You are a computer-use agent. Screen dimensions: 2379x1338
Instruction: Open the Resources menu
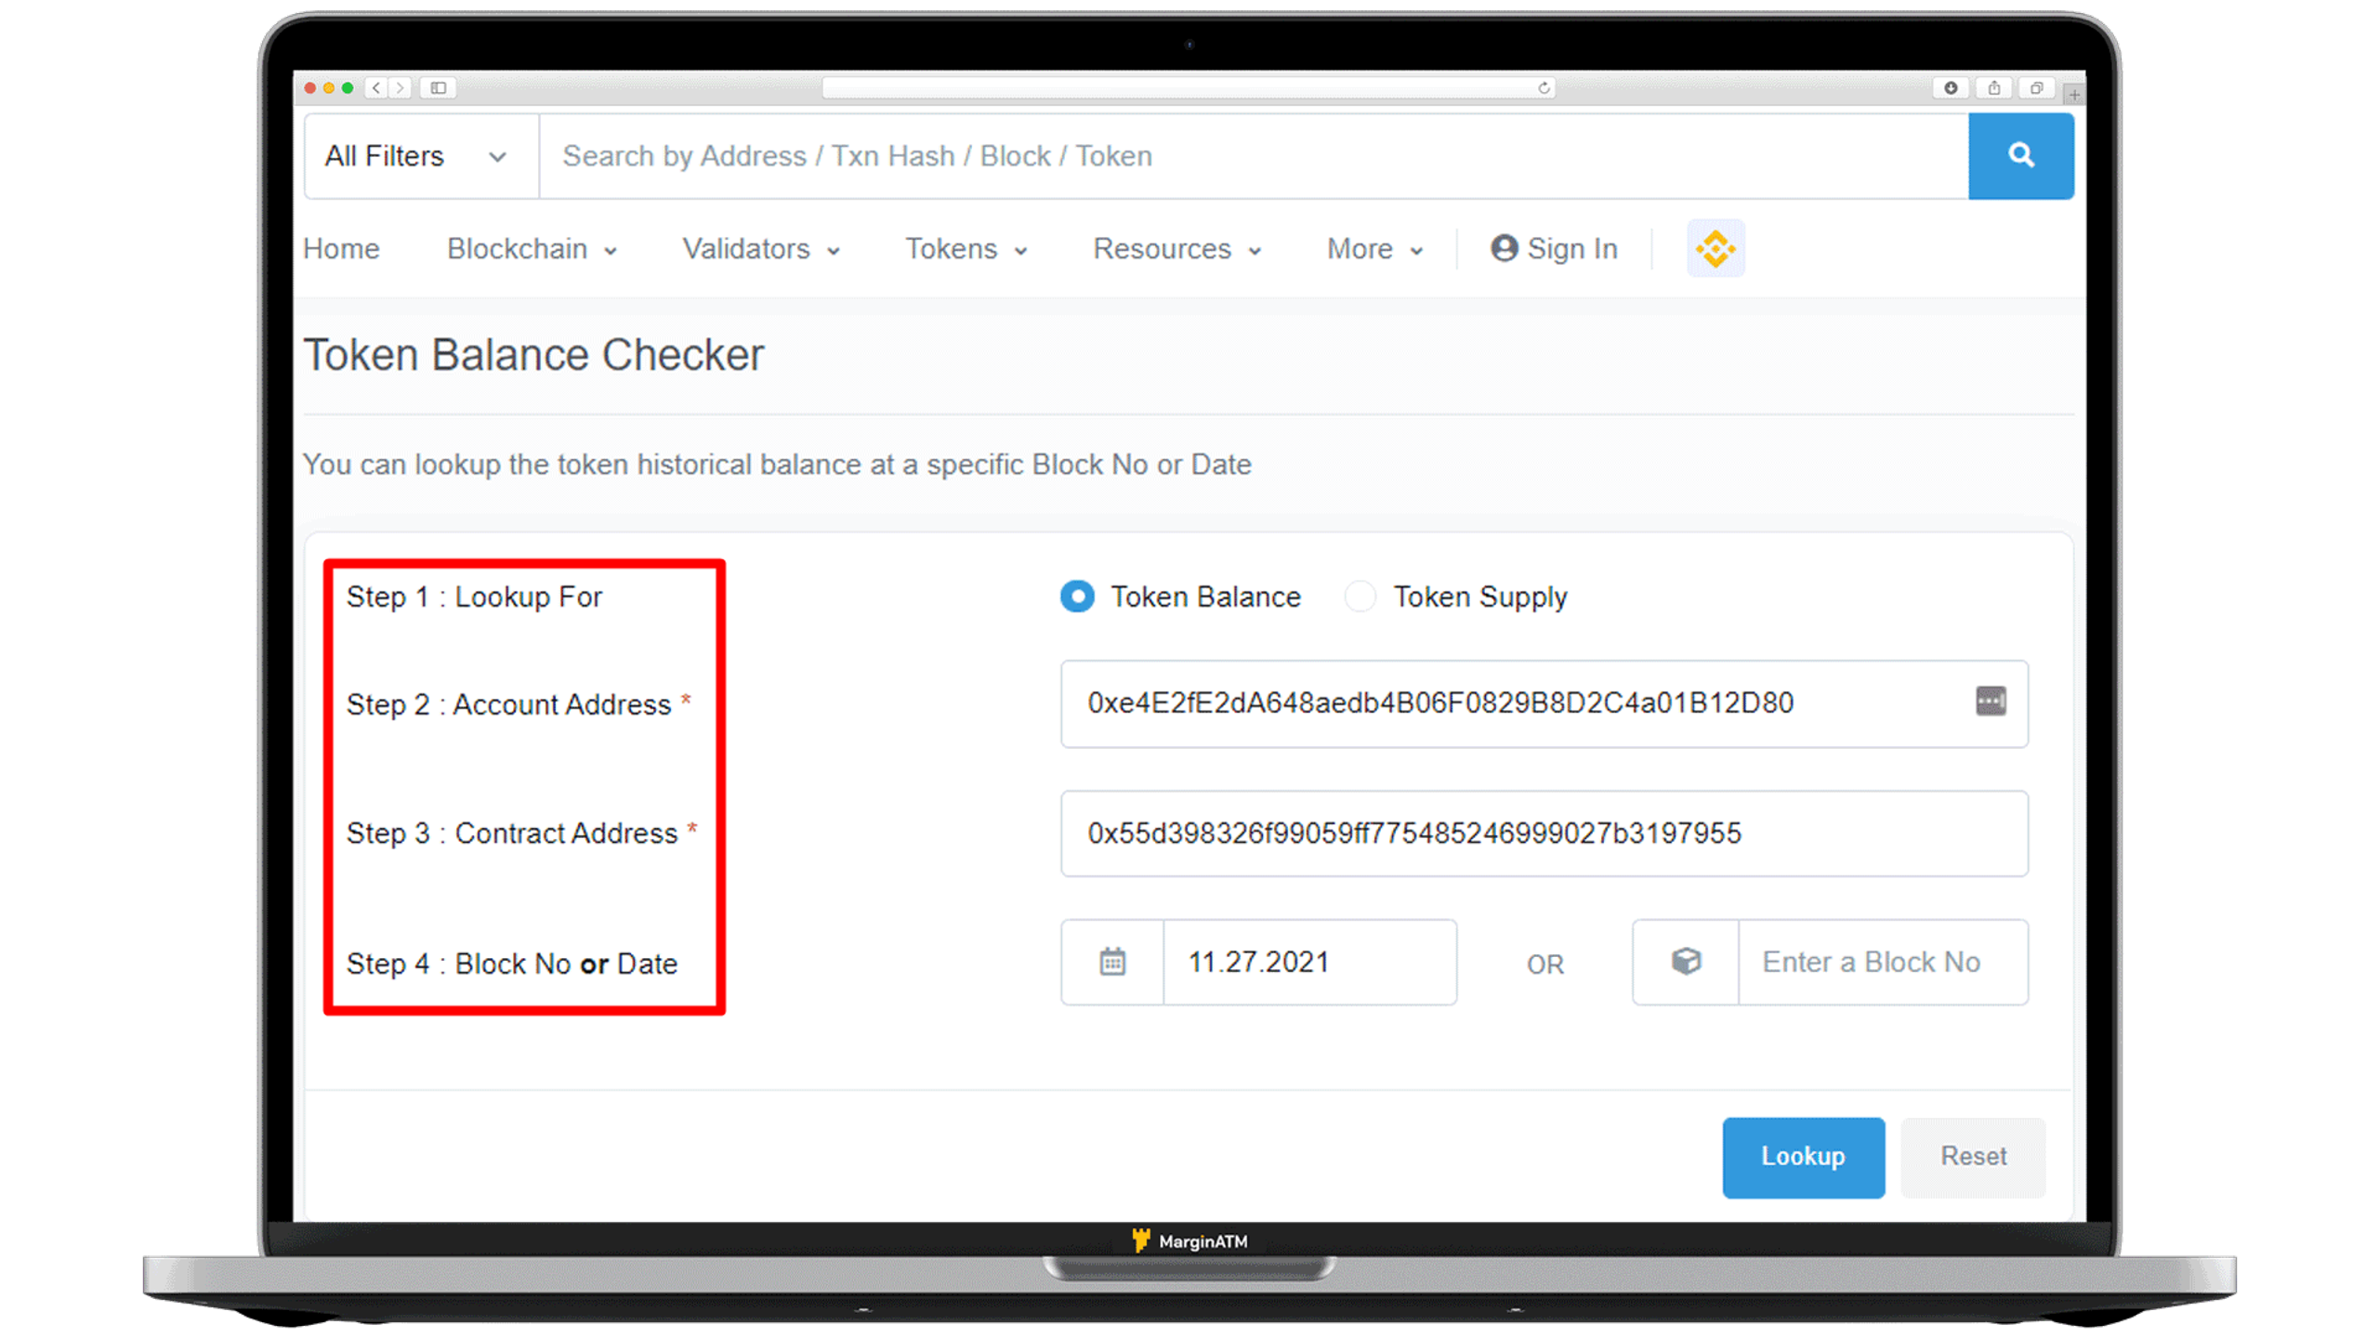1175,248
